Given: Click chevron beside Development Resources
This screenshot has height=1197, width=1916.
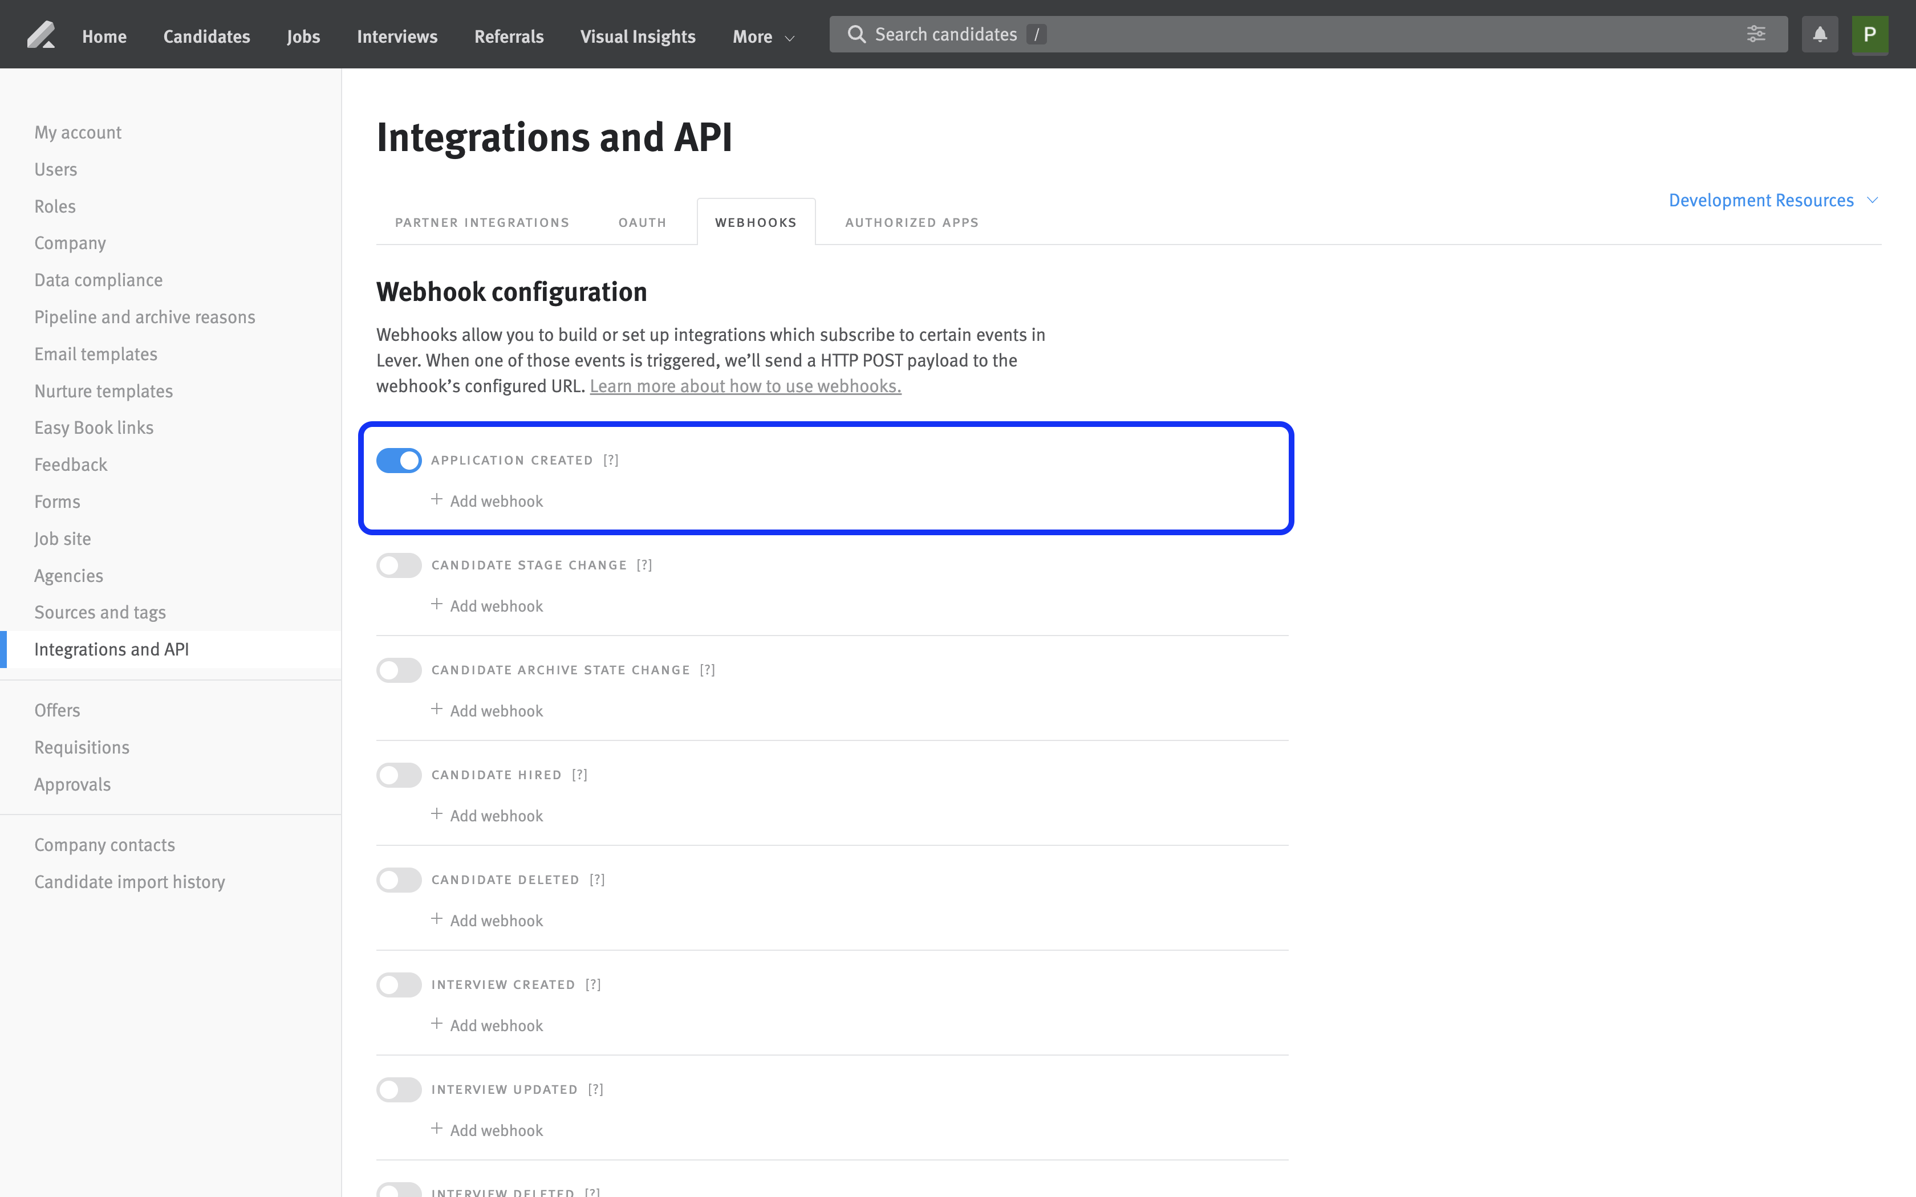Looking at the screenshot, I should 1873,200.
